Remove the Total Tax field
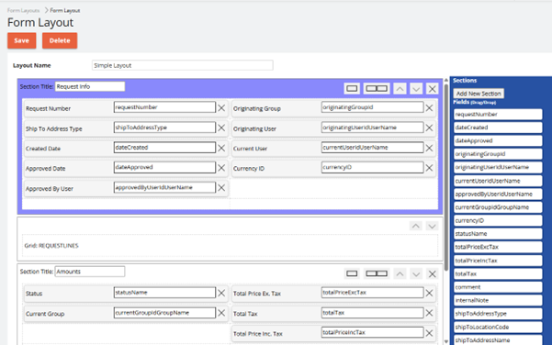Screen dimensions: 552x345 [429, 313]
